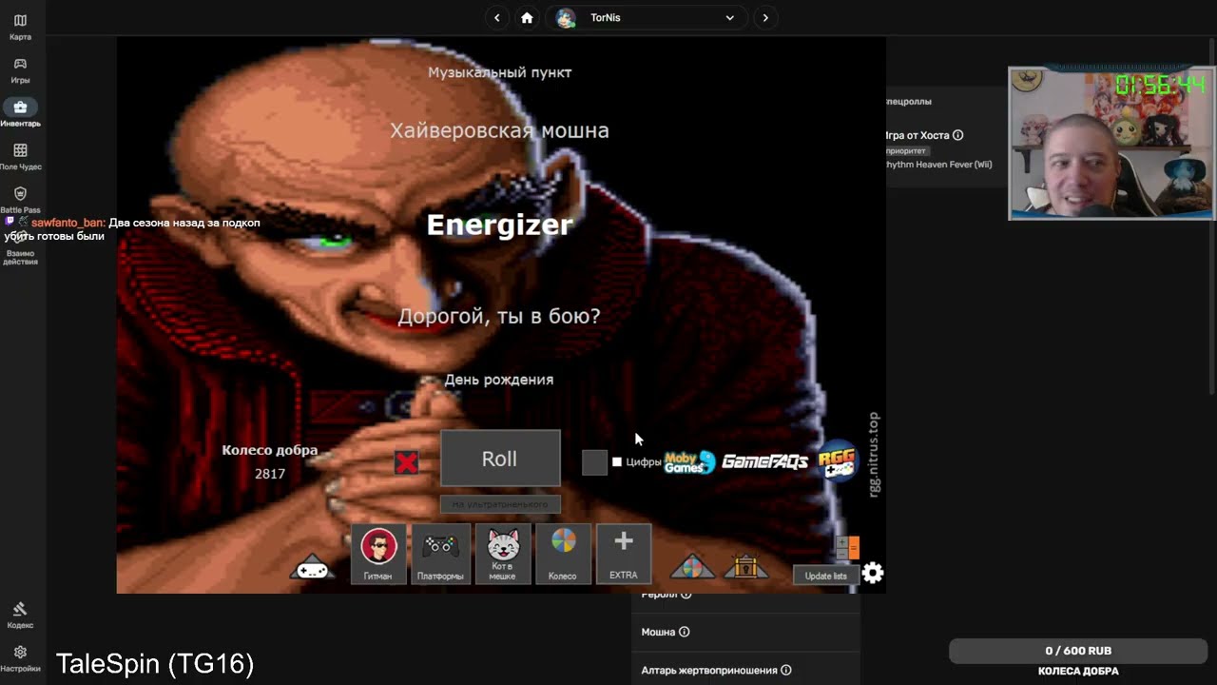
Task: Click the sawfanto_ban chat username
Action: 68,223
